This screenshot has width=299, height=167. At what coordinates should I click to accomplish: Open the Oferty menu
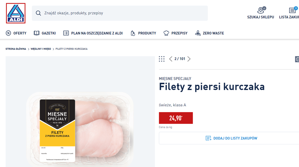16,33
